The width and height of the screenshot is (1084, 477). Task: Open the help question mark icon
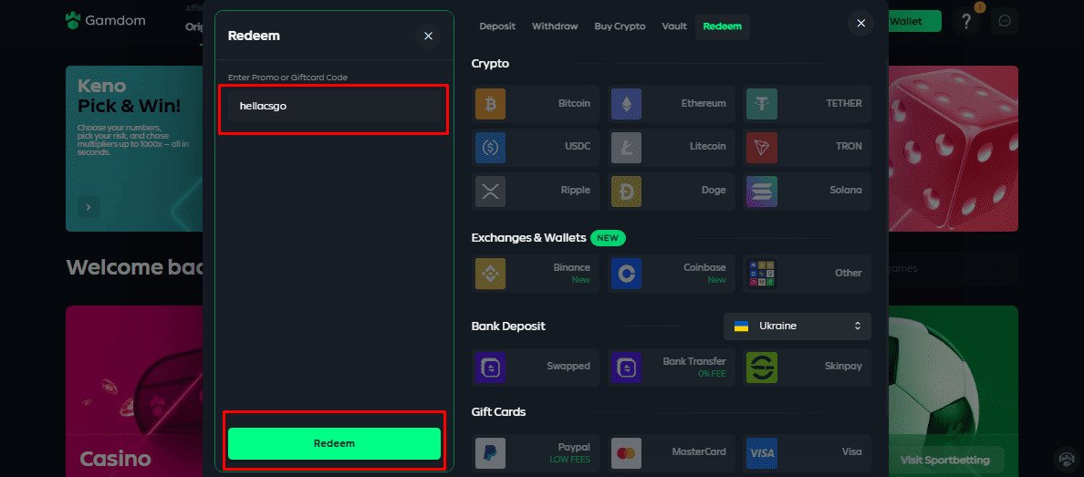pyautogui.click(x=965, y=21)
